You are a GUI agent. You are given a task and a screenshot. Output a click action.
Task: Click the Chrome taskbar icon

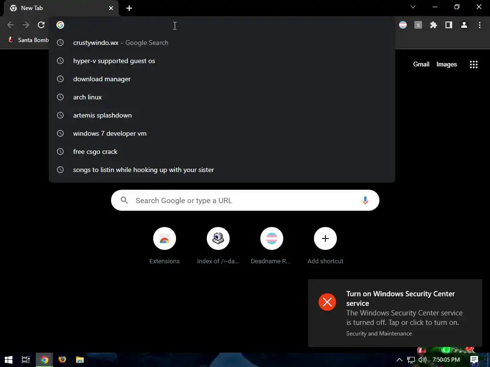45,360
